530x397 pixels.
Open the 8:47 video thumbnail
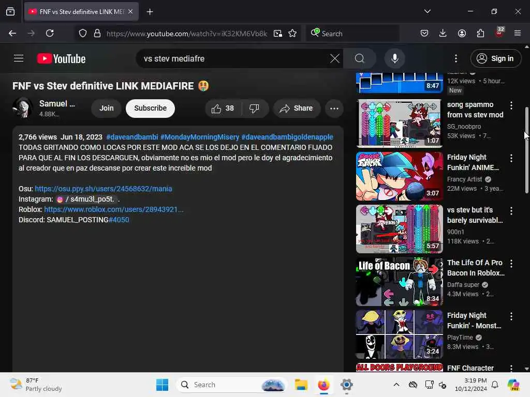tap(399, 83)
